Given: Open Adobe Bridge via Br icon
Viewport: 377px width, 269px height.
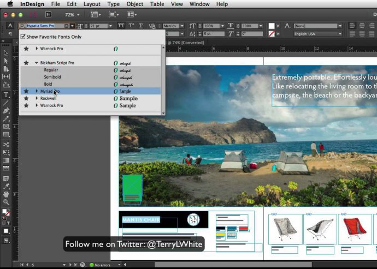Looking at the screenshot, I should (48, 14).
